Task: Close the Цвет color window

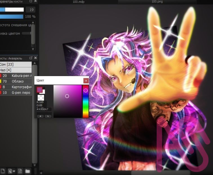Action: 86,81
